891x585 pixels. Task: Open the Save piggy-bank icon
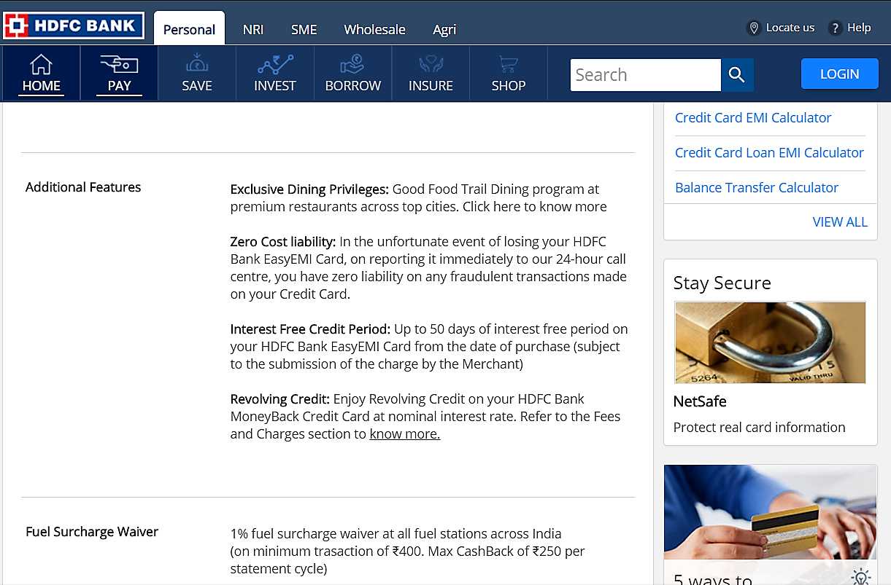tap(197, 64)
